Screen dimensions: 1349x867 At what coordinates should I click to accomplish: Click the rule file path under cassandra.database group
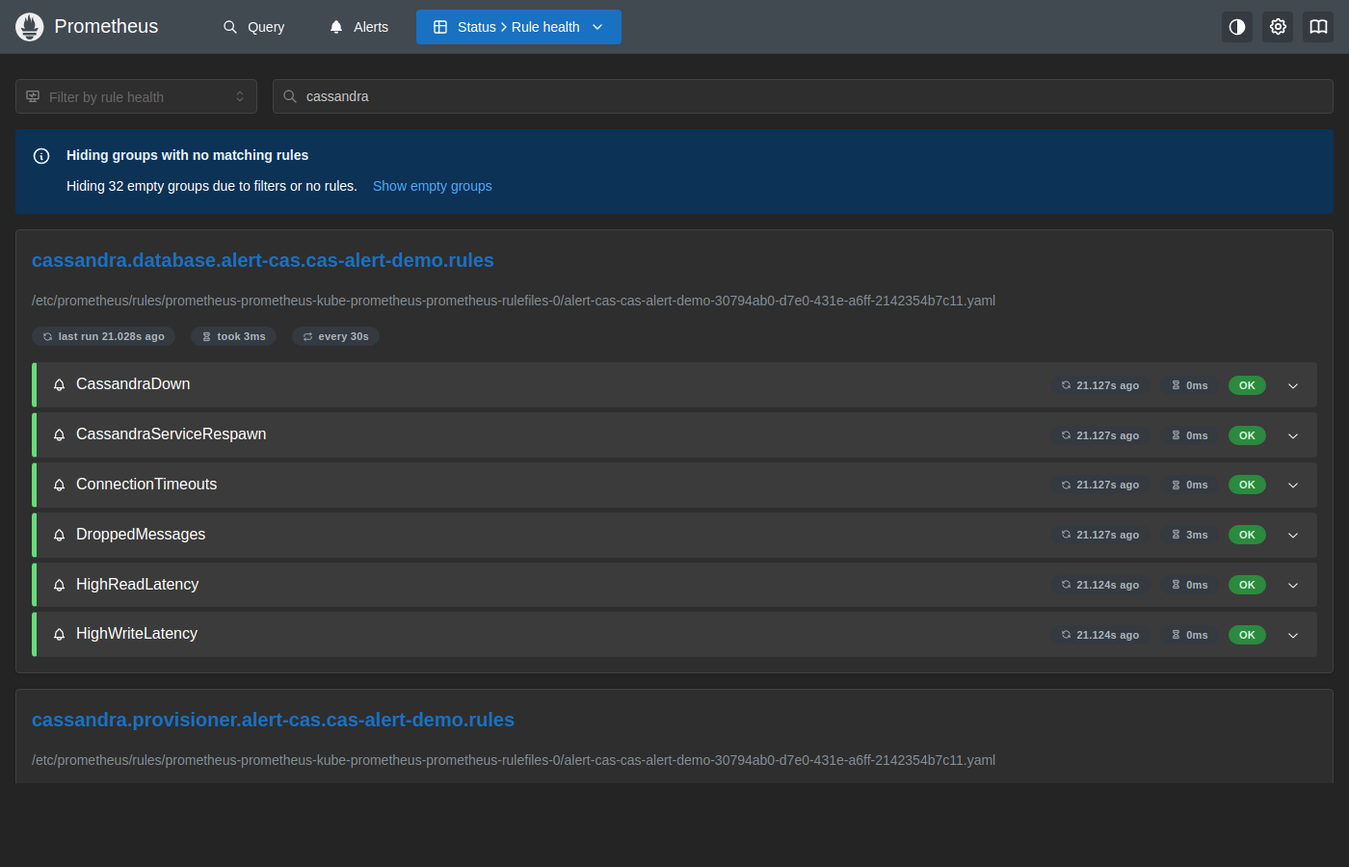[x=514, y=301]
